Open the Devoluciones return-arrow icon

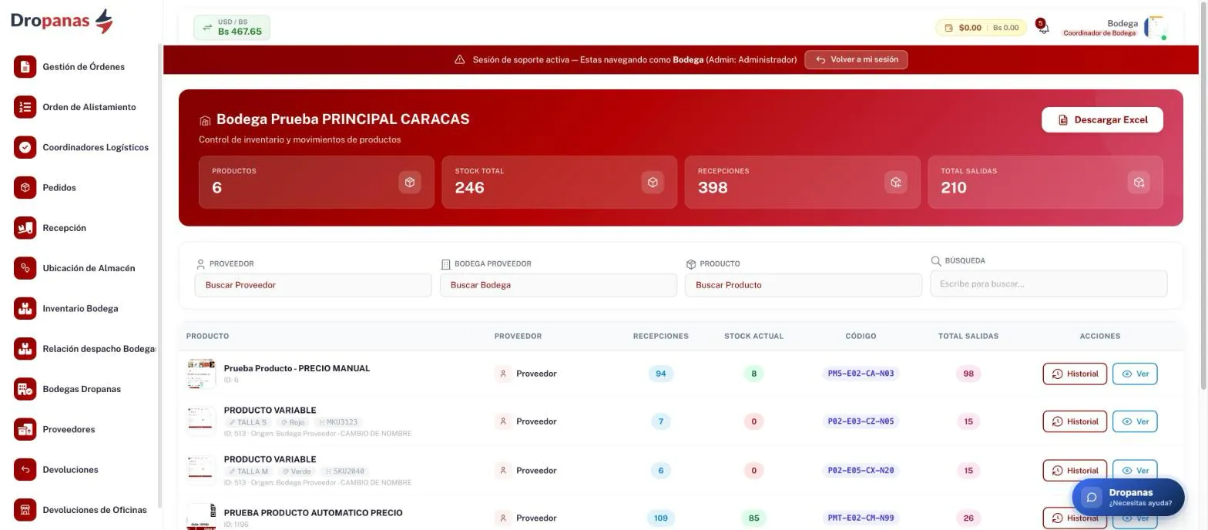pos(25,469)
